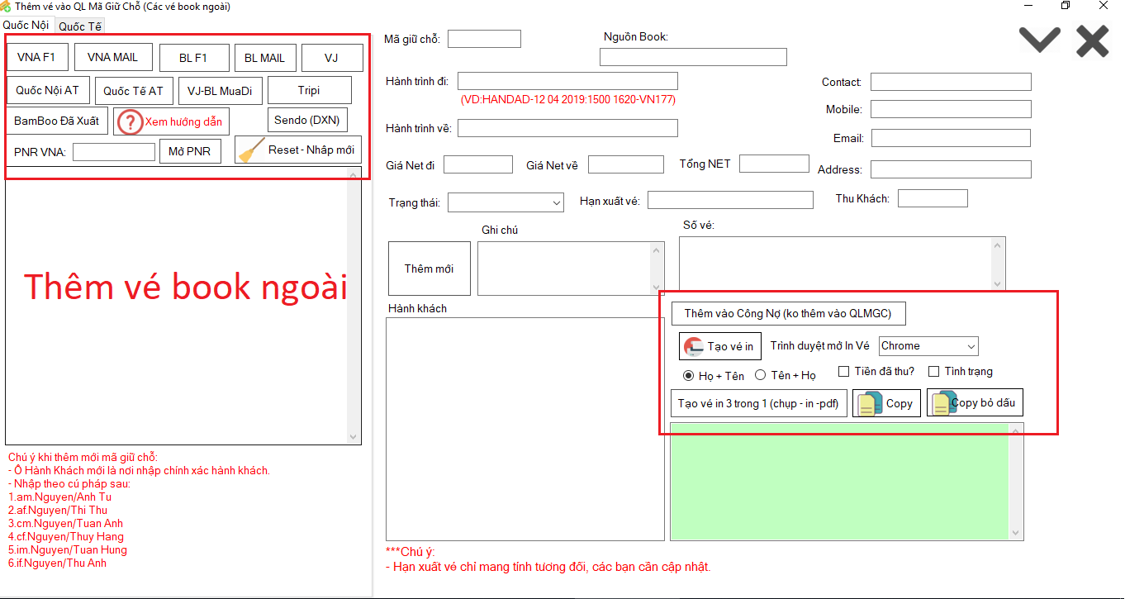Click the question mark help icon

click(130, 121)
